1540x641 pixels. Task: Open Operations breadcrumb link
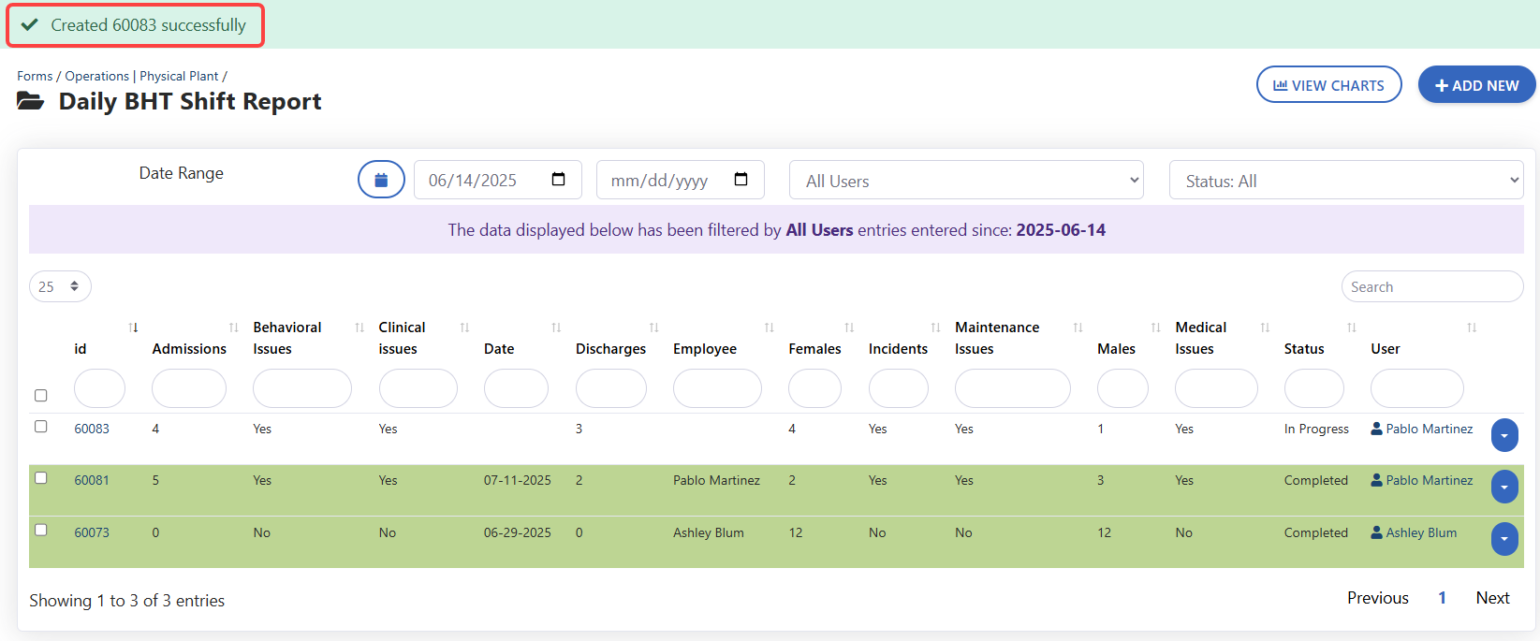(x=96, y=76)
